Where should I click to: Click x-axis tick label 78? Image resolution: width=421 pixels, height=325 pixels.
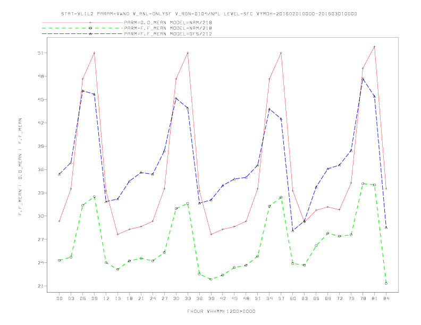(363, 298)
